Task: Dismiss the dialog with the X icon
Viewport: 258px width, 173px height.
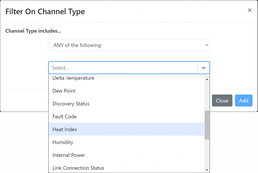Action: [249, 10]
